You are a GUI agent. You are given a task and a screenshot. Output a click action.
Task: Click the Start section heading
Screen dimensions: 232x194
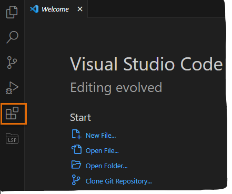80,117
